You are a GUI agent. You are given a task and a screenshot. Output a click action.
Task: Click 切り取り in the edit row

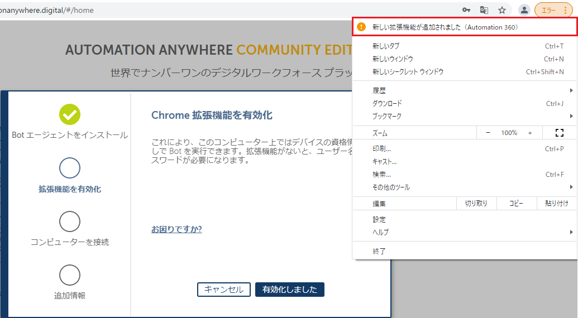pos(476,204)
